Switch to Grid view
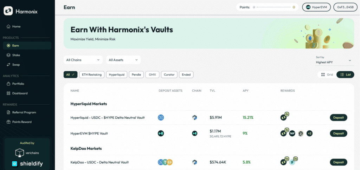This screenshot has height=170, width=360. click(x=327, y=74)
